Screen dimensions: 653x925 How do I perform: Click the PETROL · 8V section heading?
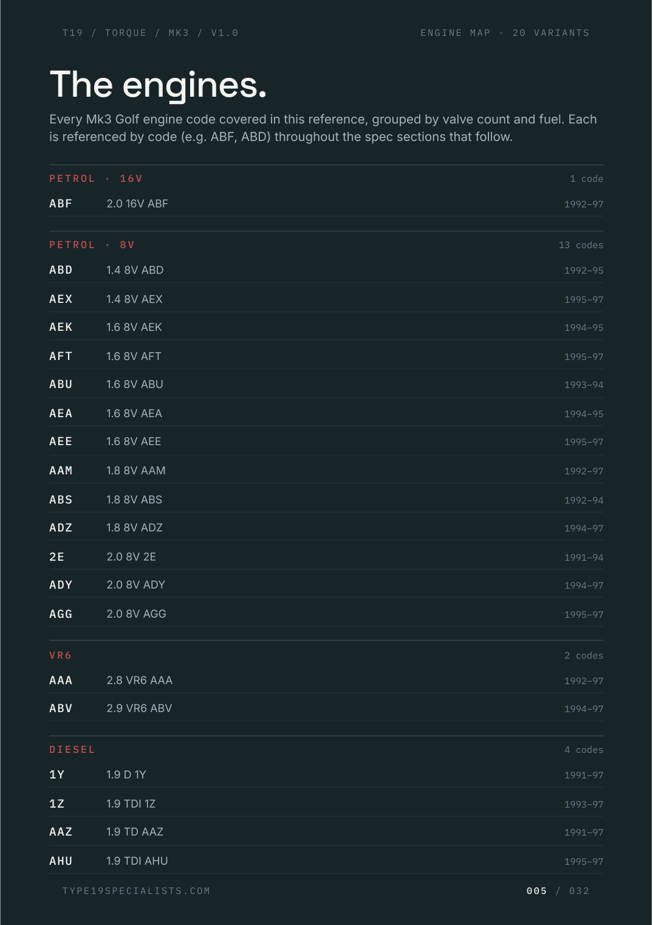point(92,245)
